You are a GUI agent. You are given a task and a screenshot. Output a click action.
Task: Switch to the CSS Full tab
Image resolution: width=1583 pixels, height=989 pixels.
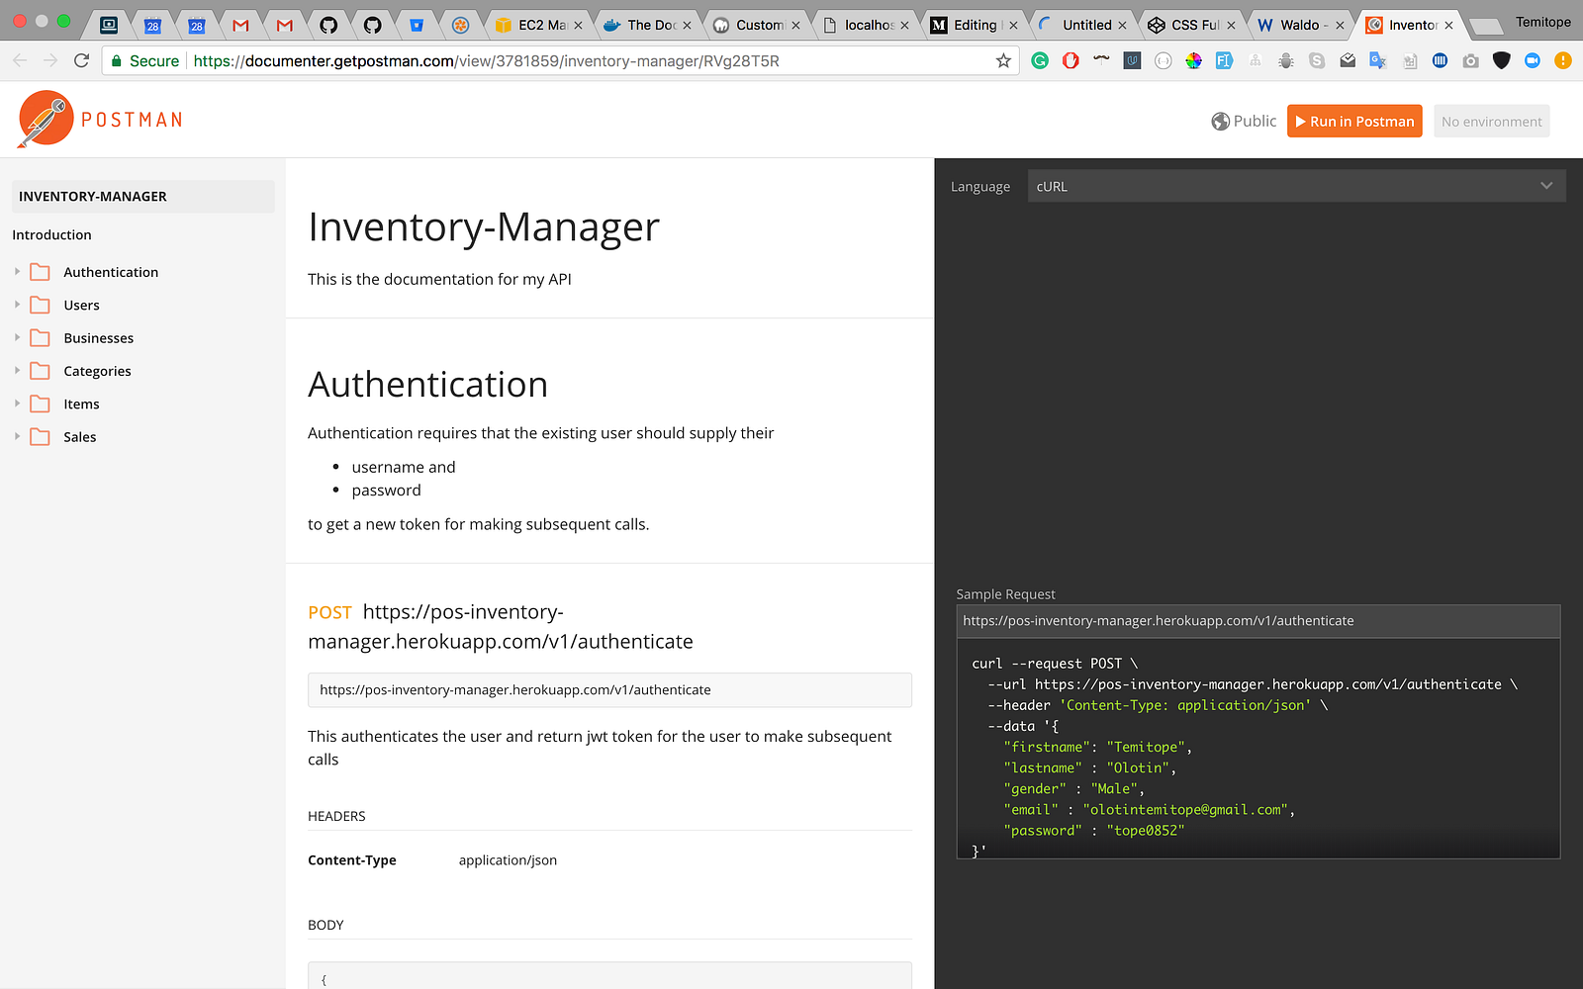click(1191, 25)
